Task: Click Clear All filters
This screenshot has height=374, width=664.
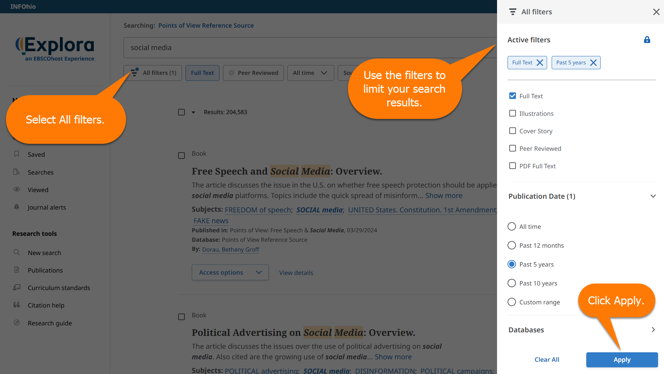Action: [x=547, y=360]
